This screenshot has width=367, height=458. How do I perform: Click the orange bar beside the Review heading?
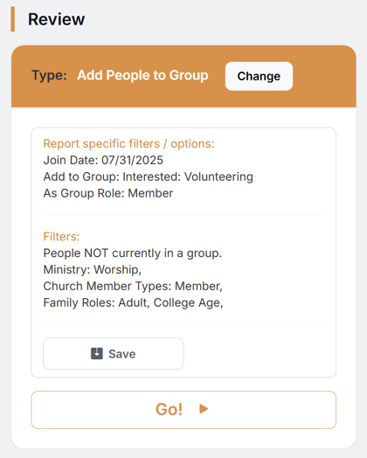13,19
